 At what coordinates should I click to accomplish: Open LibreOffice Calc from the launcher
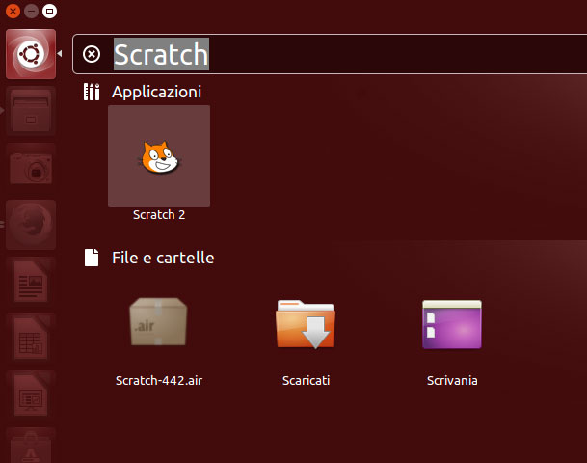pyautogui.click(x=31, y=339)
